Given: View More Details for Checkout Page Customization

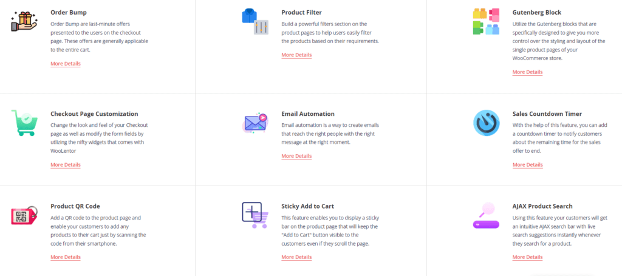Looking at the screenshot, I should click(66, 165).
